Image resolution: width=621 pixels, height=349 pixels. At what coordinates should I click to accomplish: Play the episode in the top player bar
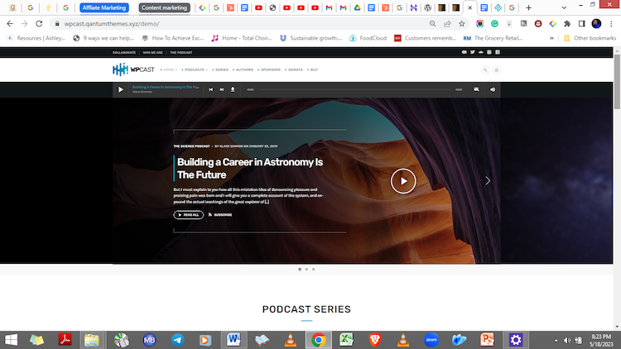pos(120,90)
